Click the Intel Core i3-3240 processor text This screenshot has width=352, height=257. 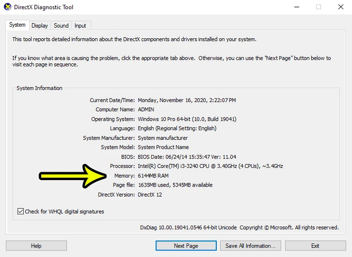click(210, 166)
